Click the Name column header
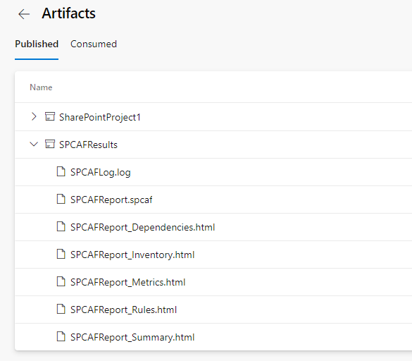The width and height of the screenshot is (412, 361). pos(41,87)
